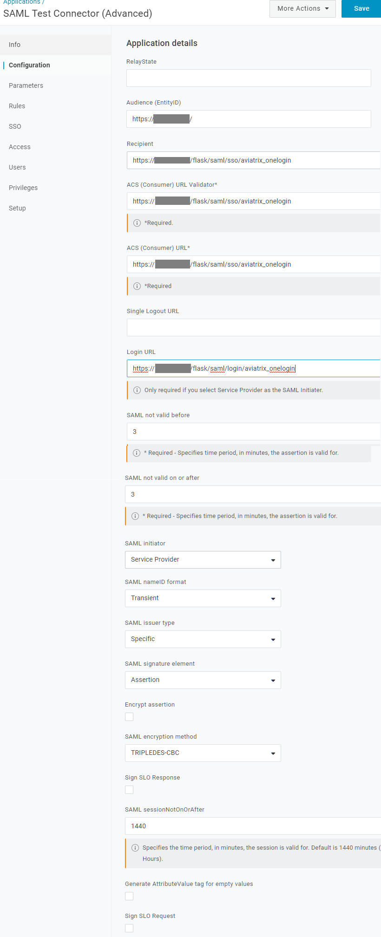Screen dimensions: 381x937
Task: Click into the RelayState input field
Action: coord(249,78)
